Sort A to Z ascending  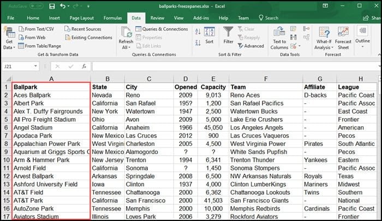click(198, 32)
